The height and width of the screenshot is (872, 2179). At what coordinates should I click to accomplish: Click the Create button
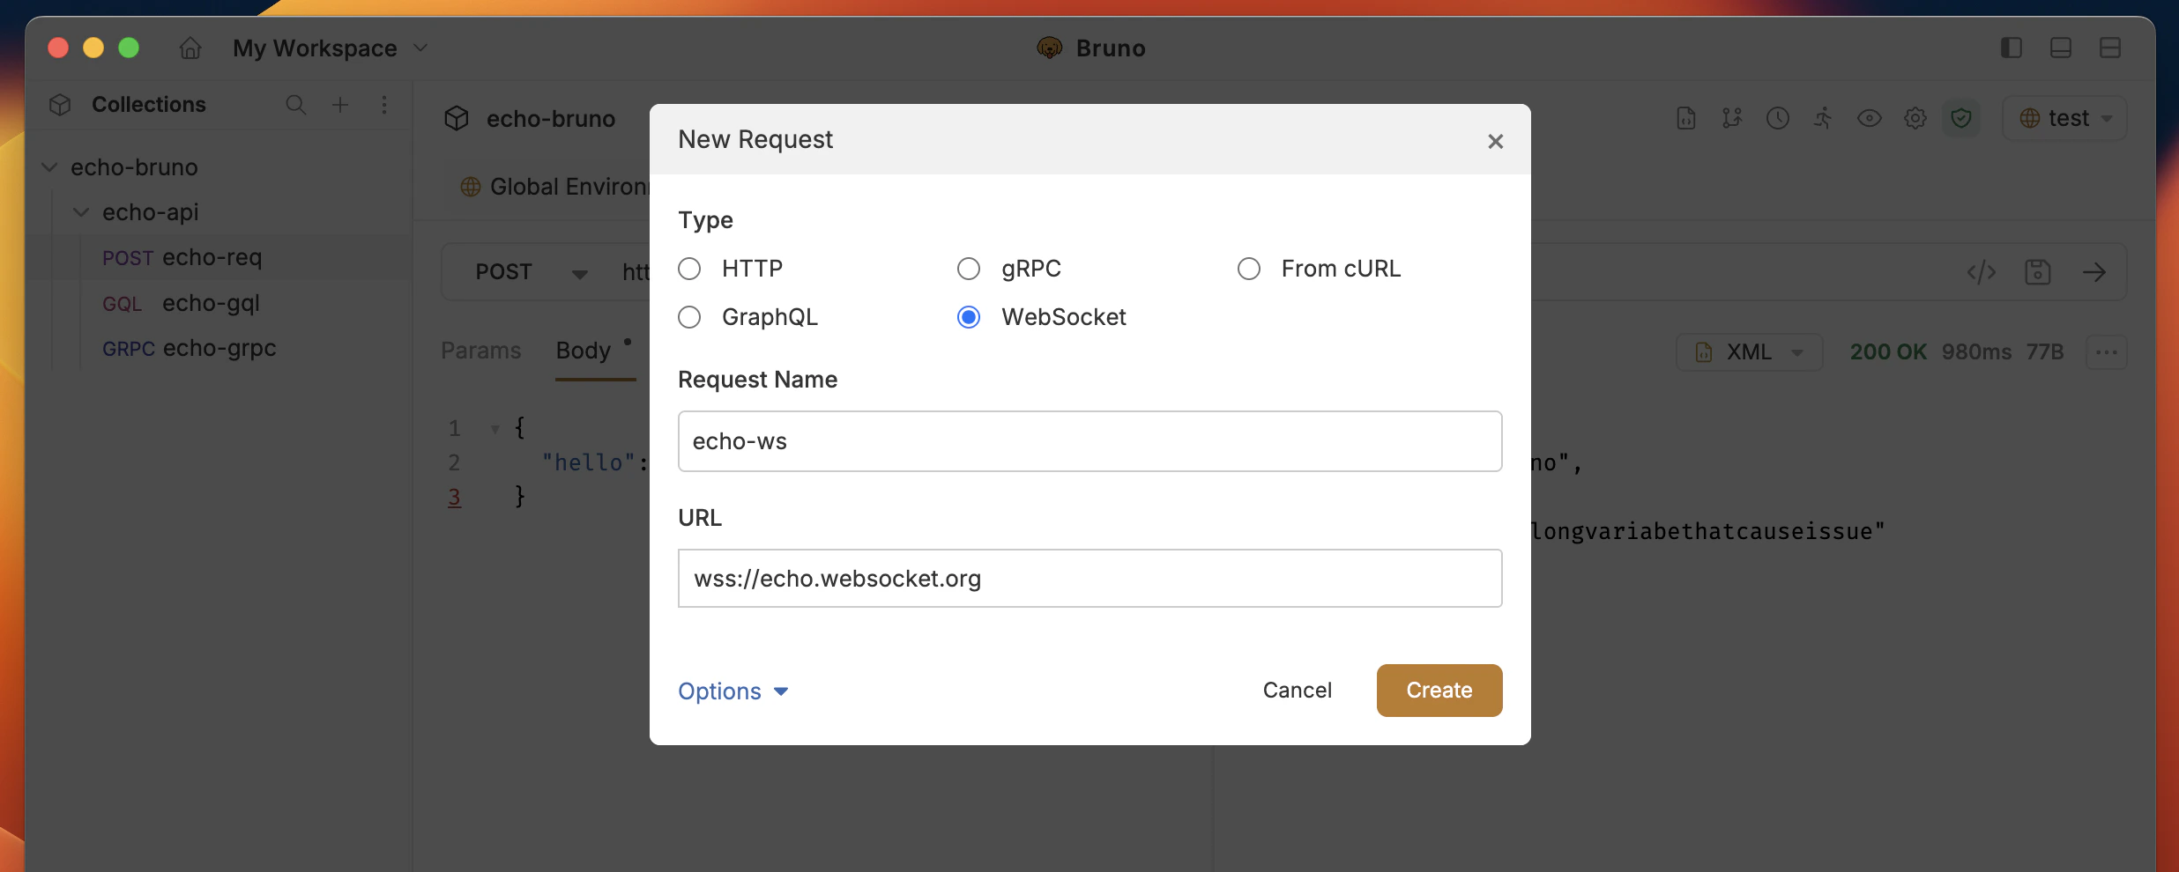1439,691
